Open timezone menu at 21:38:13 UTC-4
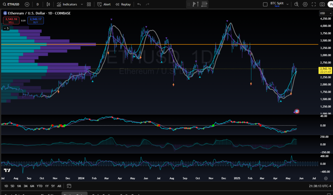Screen dimensions: 333x195 [x=320, y=186]
